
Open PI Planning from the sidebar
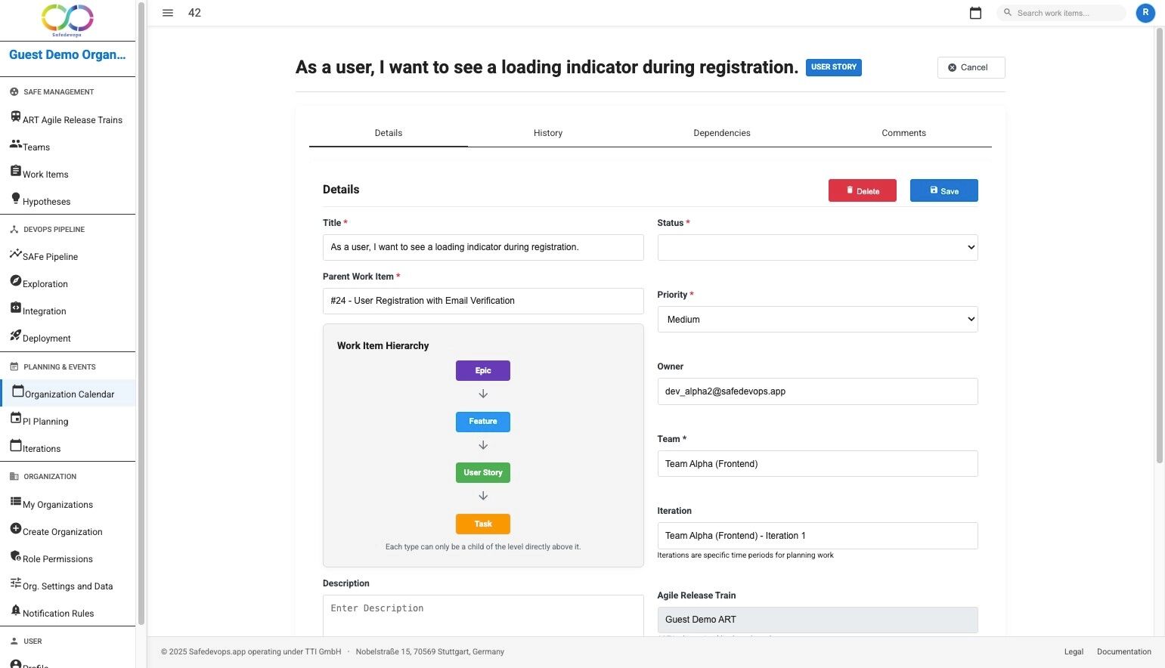coord(44,421)
